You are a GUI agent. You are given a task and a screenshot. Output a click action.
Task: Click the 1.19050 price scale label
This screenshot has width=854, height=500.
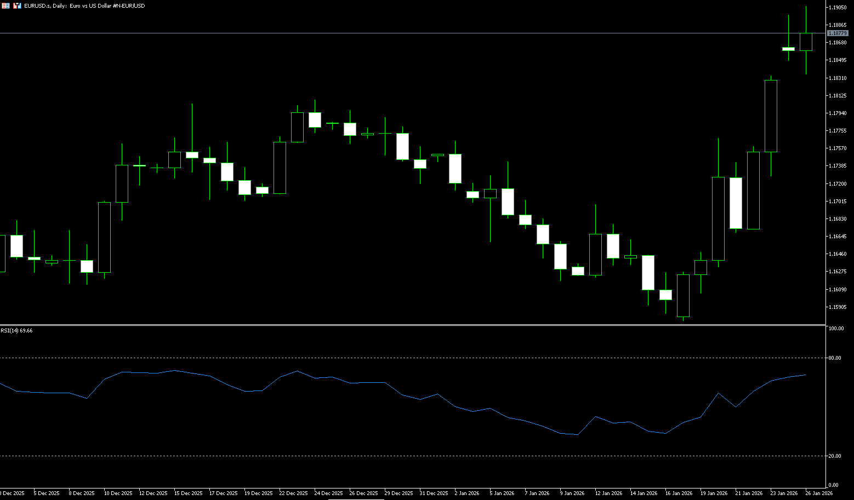click(x=838, y=8)
